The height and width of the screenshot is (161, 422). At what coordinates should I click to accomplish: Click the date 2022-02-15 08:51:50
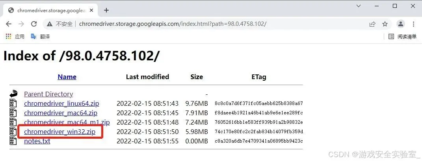click(147, 132)
